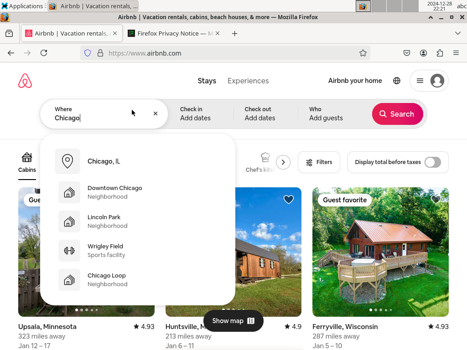Close the Firefox Privacy Notice tab
Image resolution: width=467 pixels, height=350 pixels.
click(218, 33)
